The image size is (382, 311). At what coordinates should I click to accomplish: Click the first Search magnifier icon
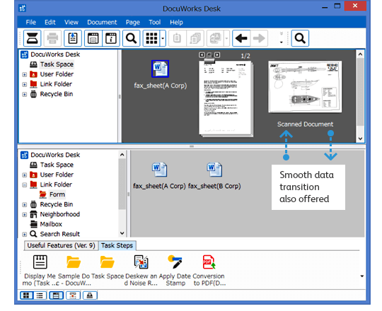coord(131,38)
